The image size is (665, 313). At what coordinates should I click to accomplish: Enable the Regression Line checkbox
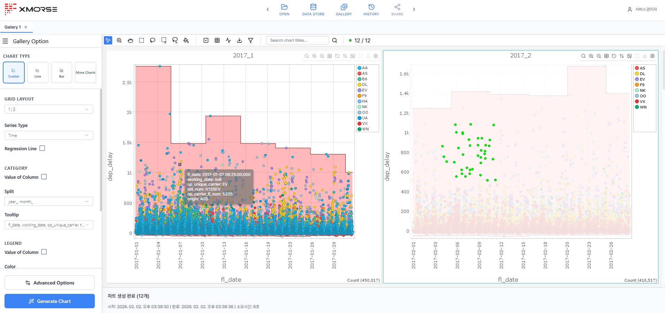point(42,148)
